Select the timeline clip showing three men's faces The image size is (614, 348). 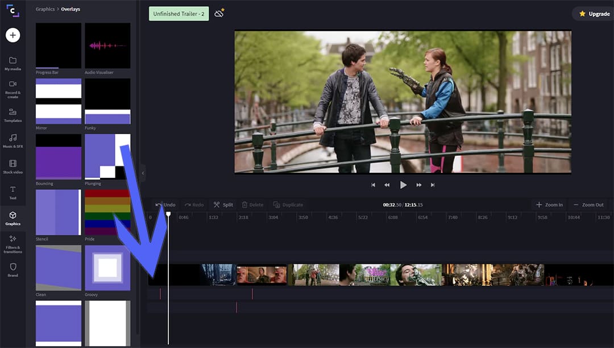[262, 275]
